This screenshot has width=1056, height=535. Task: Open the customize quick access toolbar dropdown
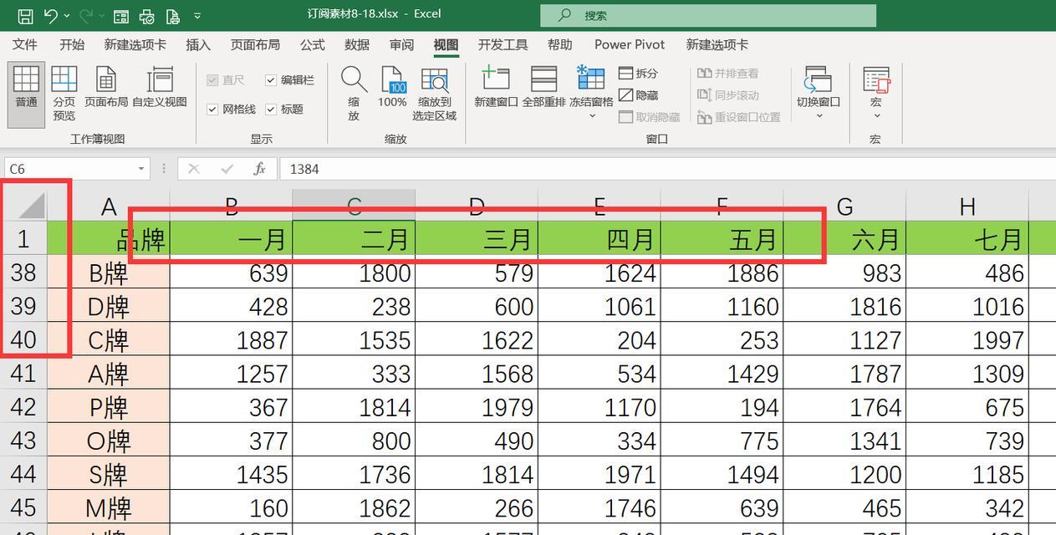pyautogui.click(x=197, y=16)
